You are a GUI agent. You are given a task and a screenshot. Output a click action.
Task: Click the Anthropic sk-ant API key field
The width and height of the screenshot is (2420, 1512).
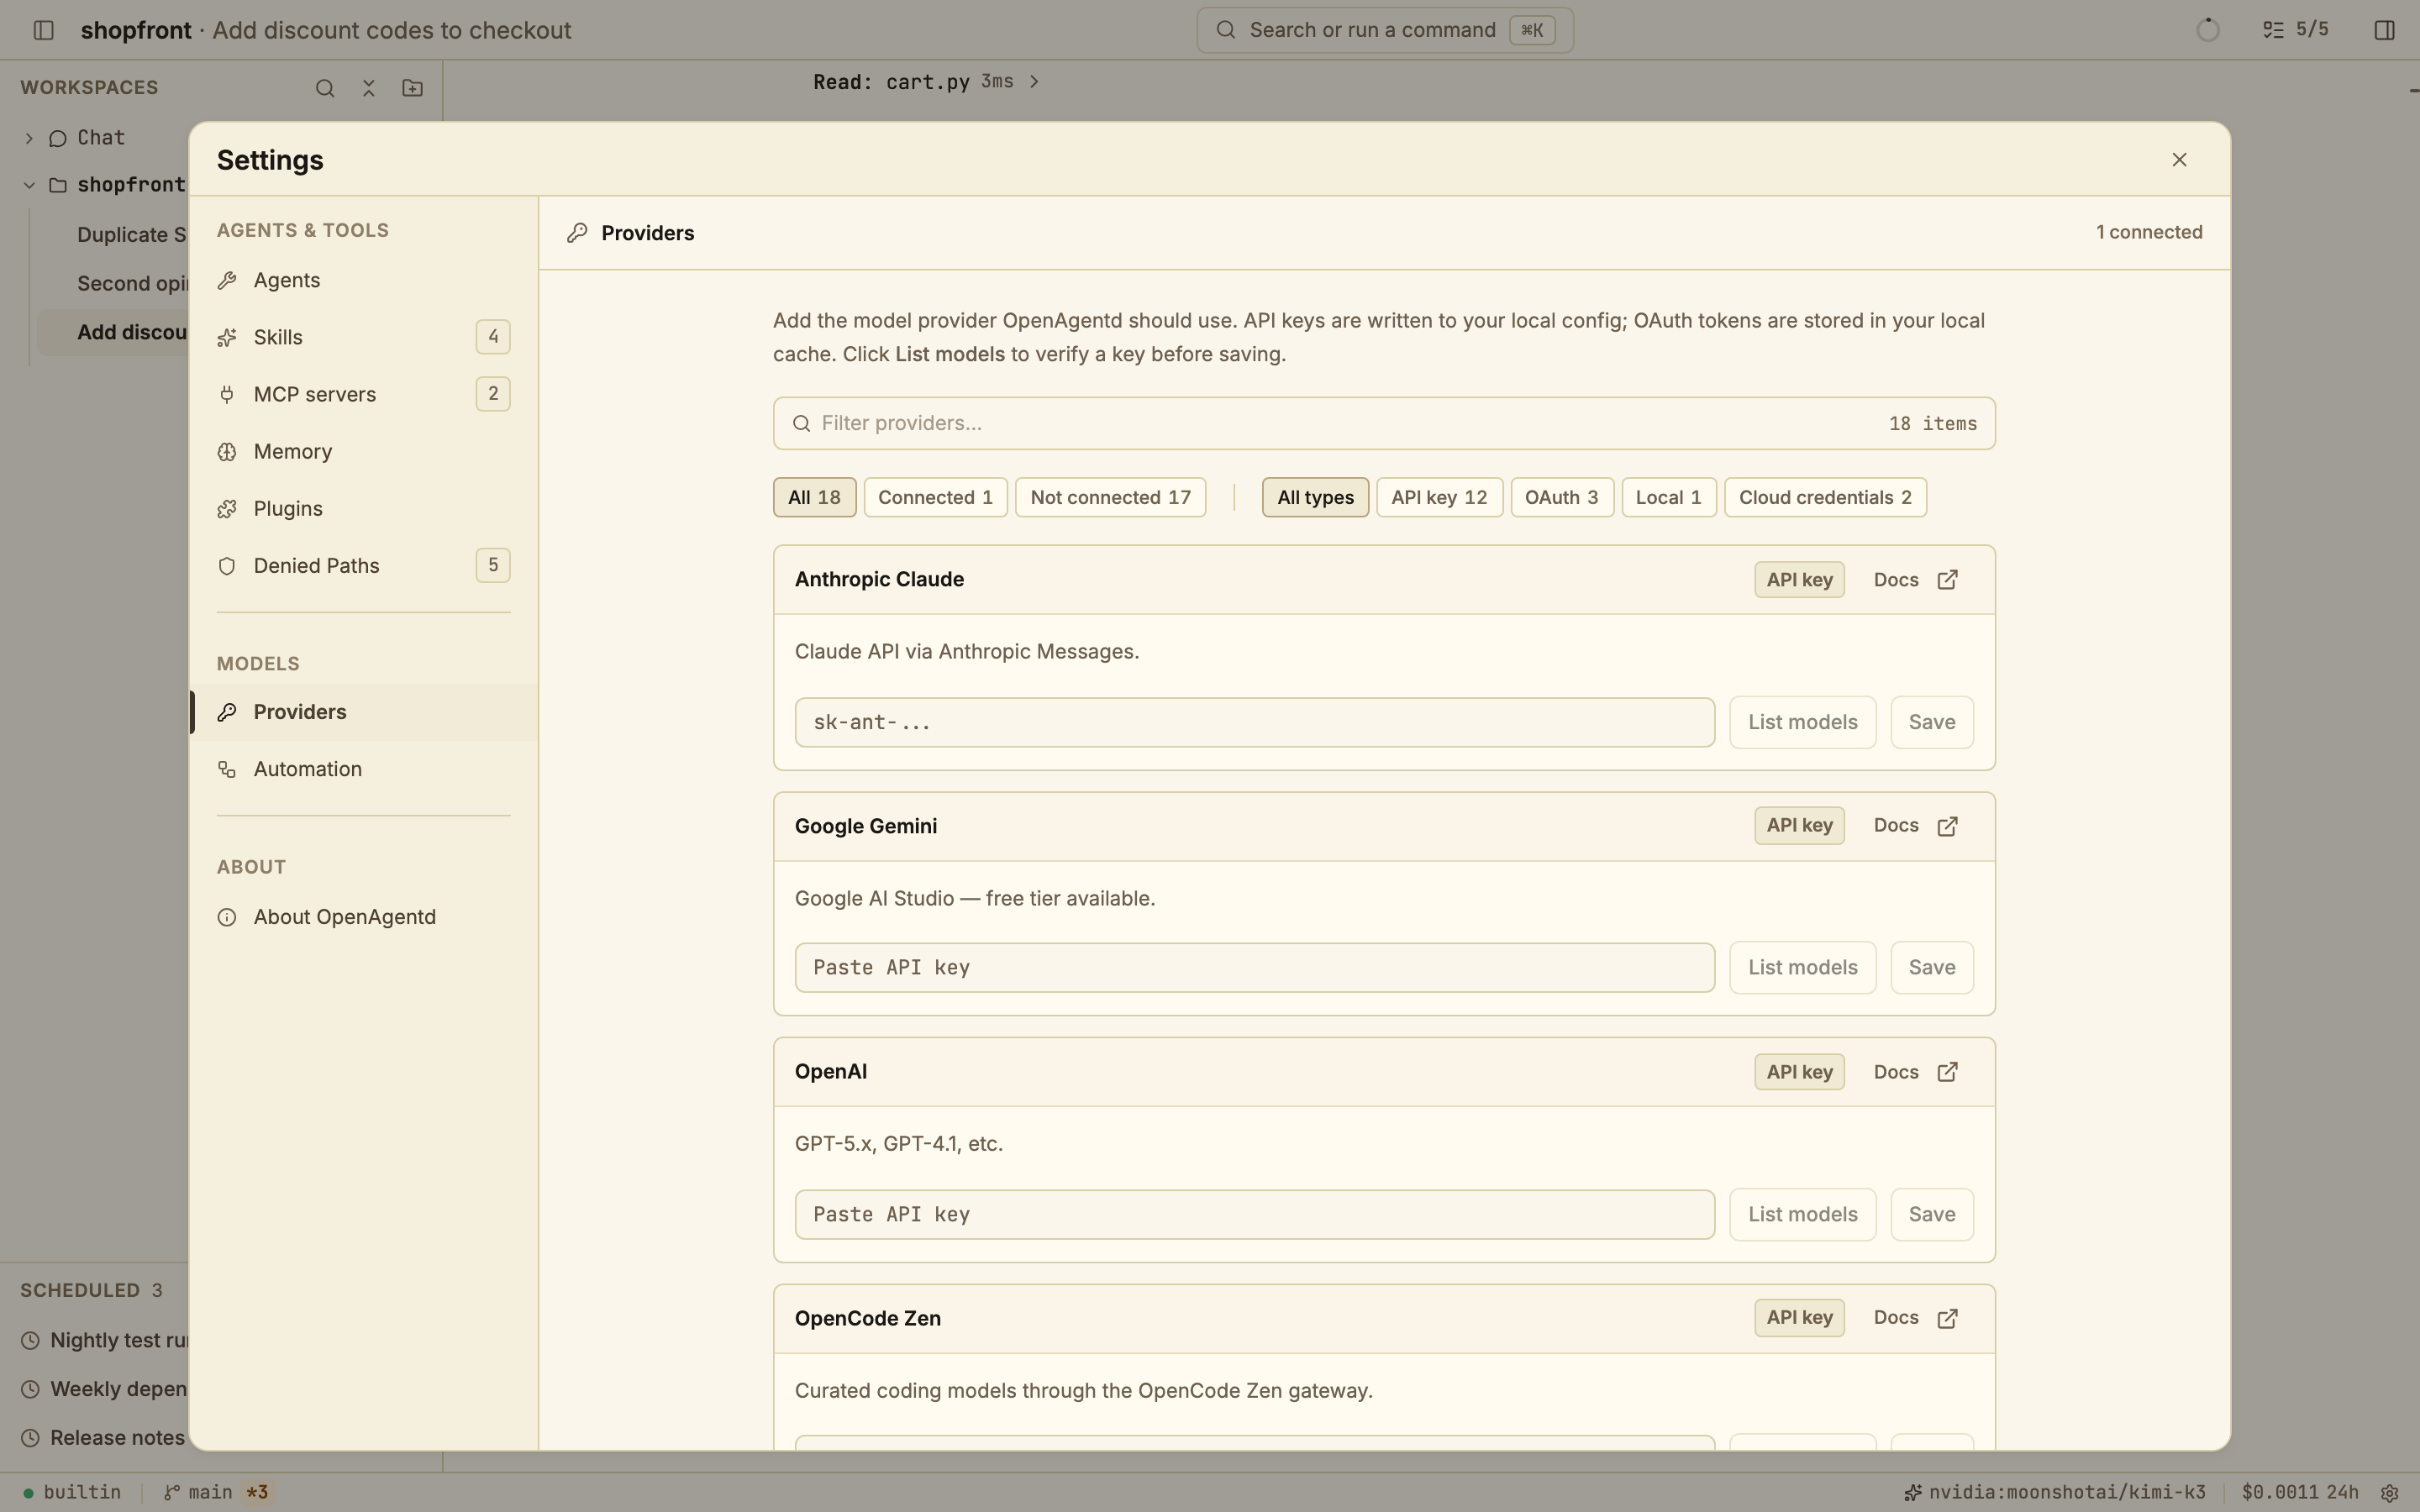1254,722
